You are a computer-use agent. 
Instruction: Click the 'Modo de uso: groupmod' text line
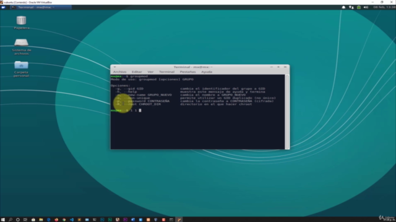[x=152, y=80]
